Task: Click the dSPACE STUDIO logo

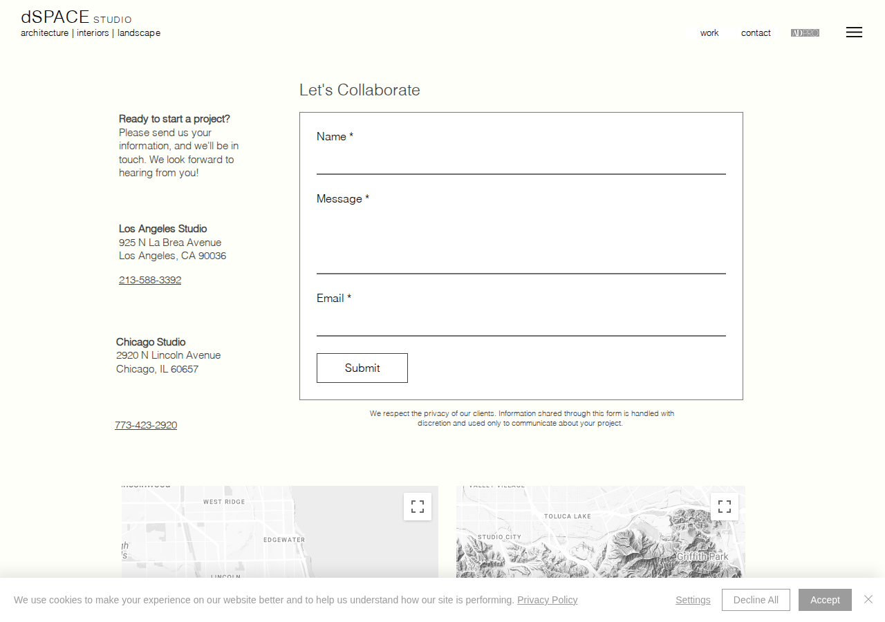Action: (76, 17)
